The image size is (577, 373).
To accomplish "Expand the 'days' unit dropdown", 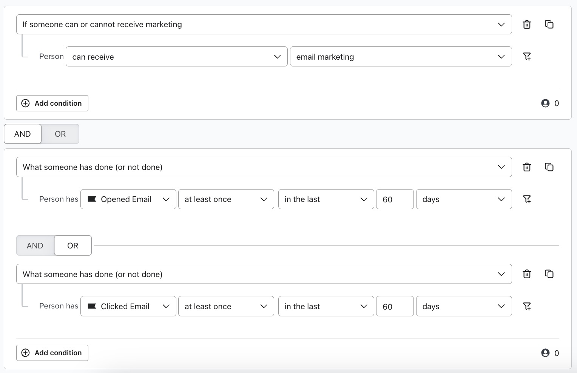I will pos(464,199).
